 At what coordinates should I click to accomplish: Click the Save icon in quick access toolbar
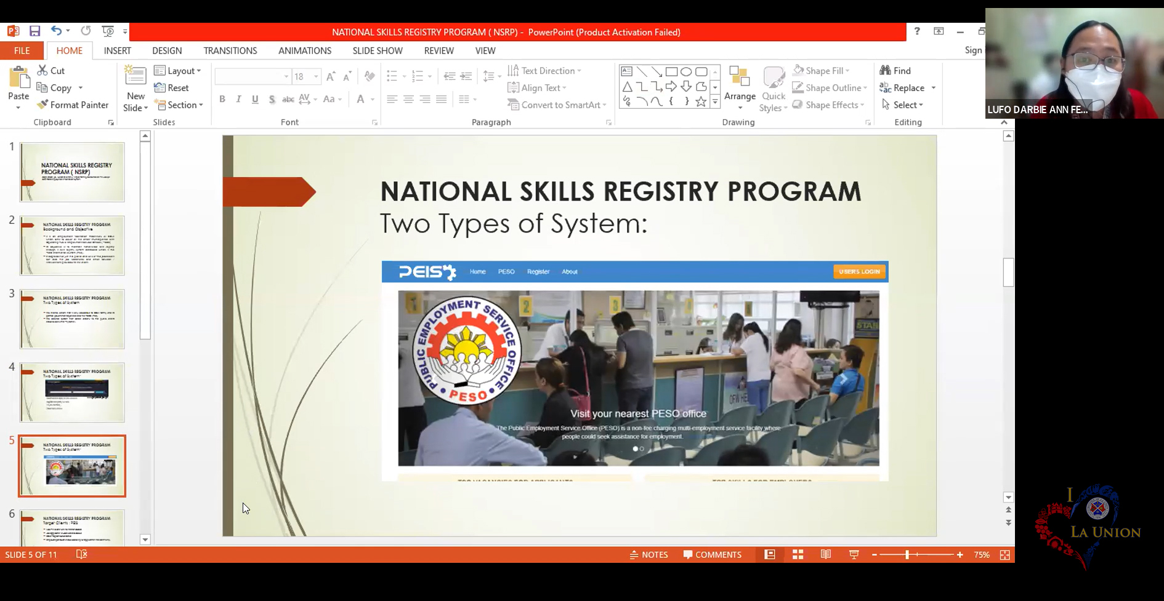[35, 31]
